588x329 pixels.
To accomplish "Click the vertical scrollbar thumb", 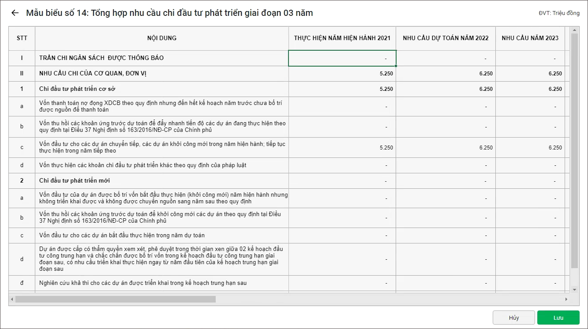I will [x=574, y=151].
